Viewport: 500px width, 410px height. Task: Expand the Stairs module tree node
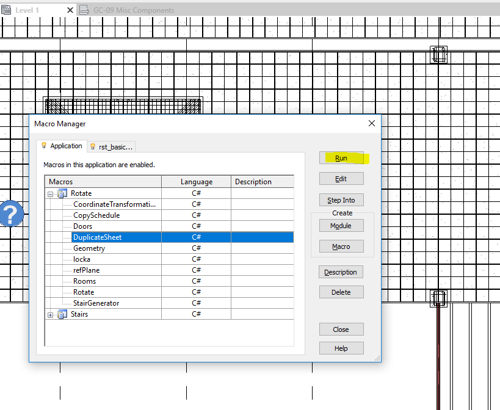(x=50, y=314)
